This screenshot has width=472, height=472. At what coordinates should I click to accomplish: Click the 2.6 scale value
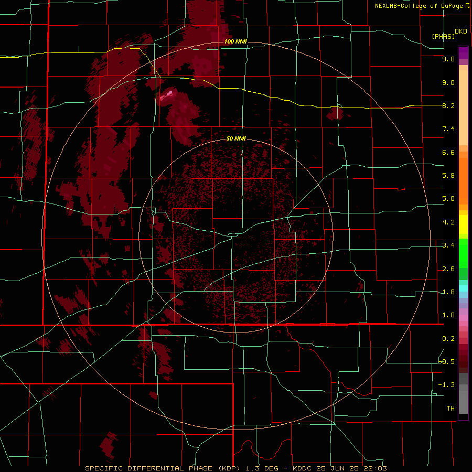(448, 269)
